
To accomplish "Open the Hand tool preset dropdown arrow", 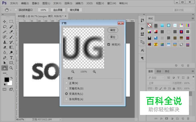I will [x=11, y=10].
